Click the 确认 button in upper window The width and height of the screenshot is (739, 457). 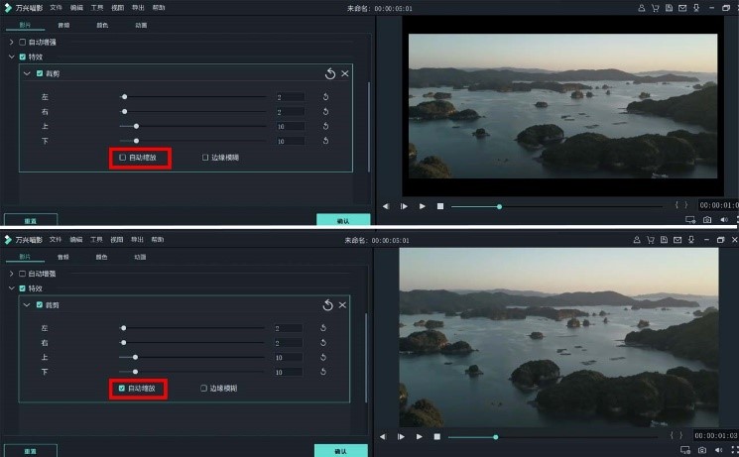tap(343, 219)
